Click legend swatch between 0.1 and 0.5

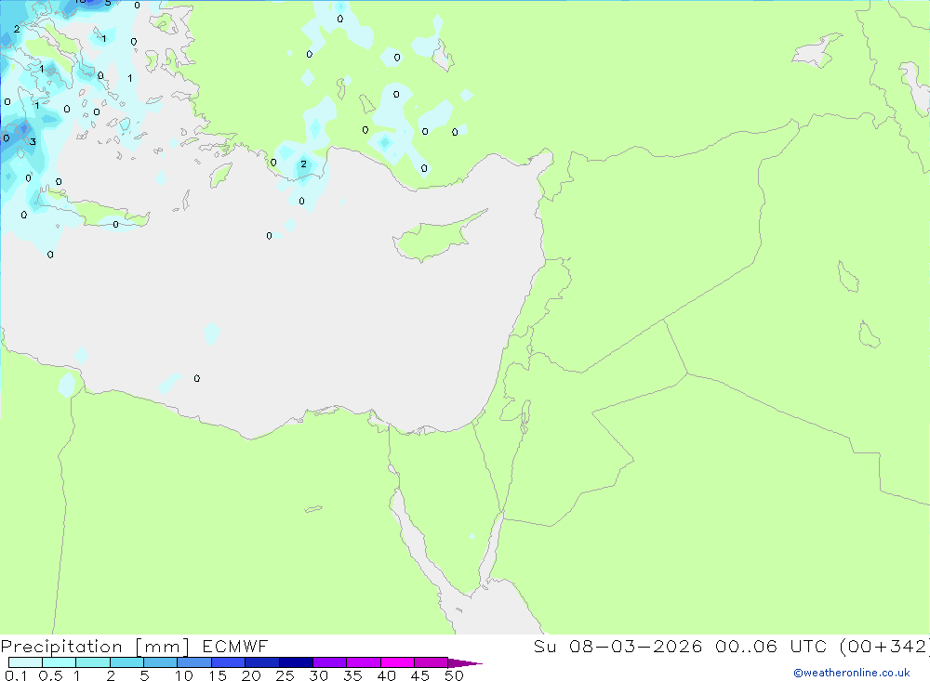25,662
